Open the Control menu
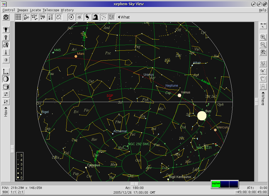This screenshot has width=269, height=196. click(x=9, y=10)
